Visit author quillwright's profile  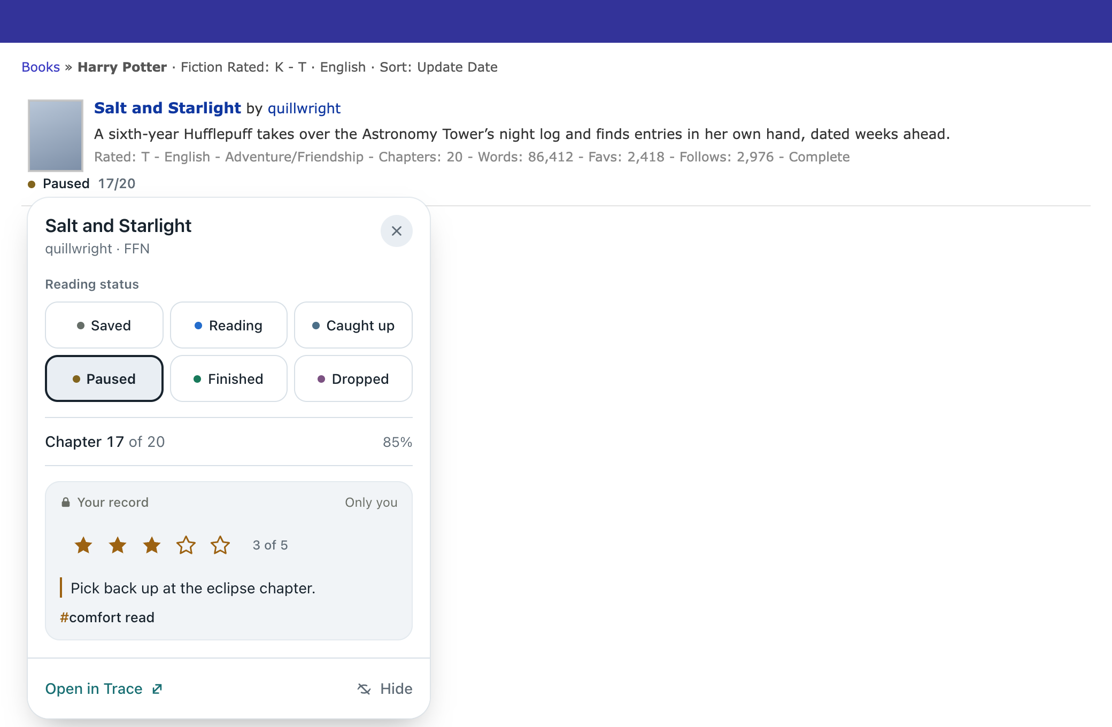[304, 108]
